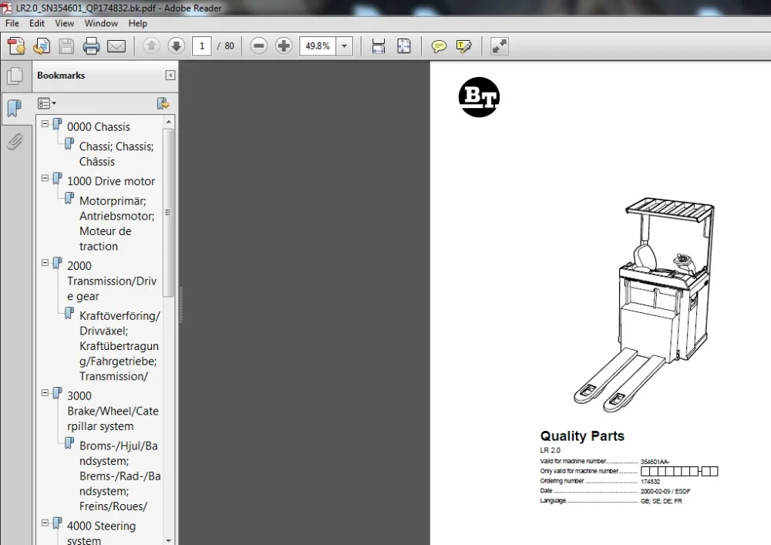Show the Page Thumbnails panel
This screenshot has width=771, height=545.
pos(14,76)
